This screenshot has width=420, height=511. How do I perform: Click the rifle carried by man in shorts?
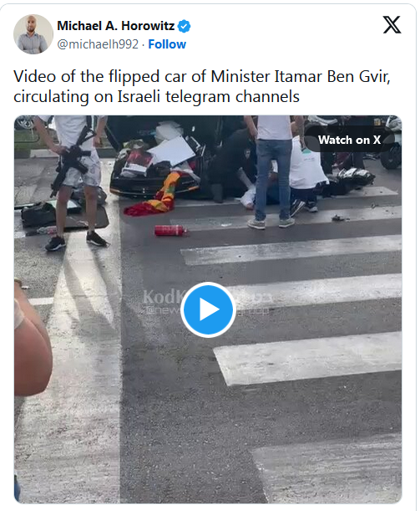(x=72, y=159)
